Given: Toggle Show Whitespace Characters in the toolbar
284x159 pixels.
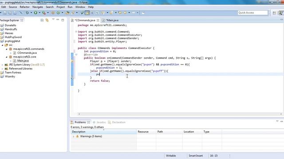Looking at the screenshot, I should (97, 13).
